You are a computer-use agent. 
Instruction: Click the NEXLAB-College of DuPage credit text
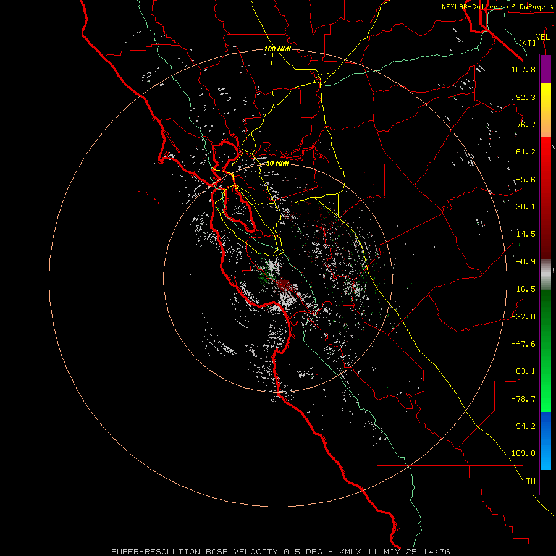pos(498,7)
